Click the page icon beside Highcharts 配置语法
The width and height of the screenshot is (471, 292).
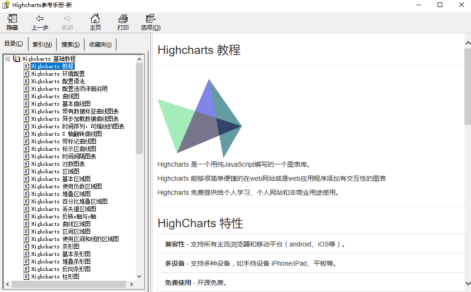[x=26, y=81]
